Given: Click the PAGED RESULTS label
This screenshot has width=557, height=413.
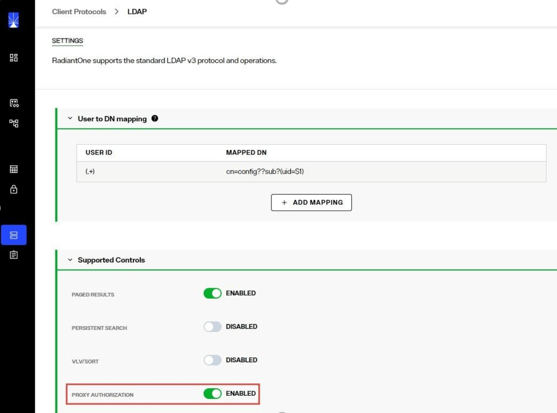Looking at the screenshot, I should 93,295.
